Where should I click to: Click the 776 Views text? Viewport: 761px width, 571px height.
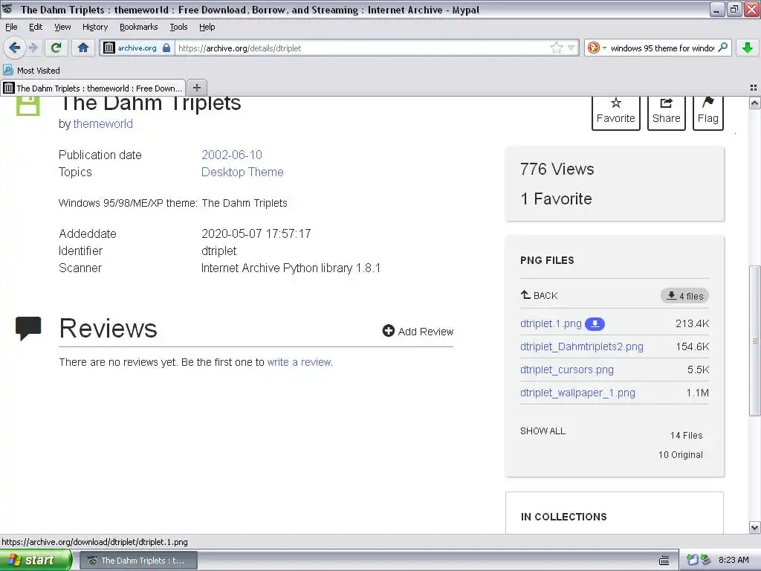pos(557,169)
